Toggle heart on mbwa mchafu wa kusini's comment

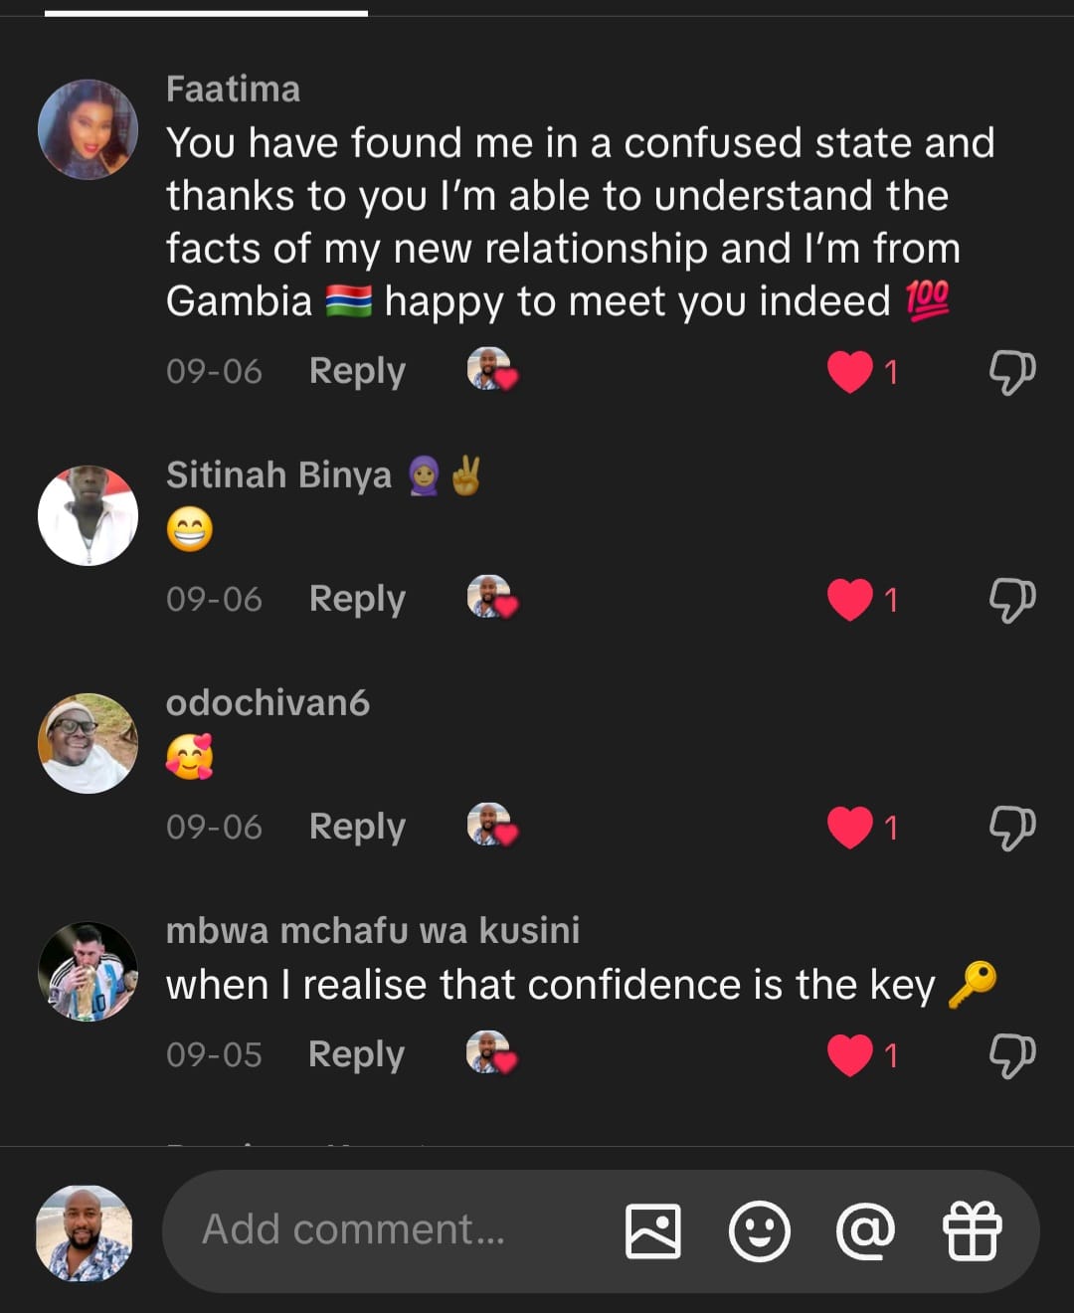[849, 1054]
